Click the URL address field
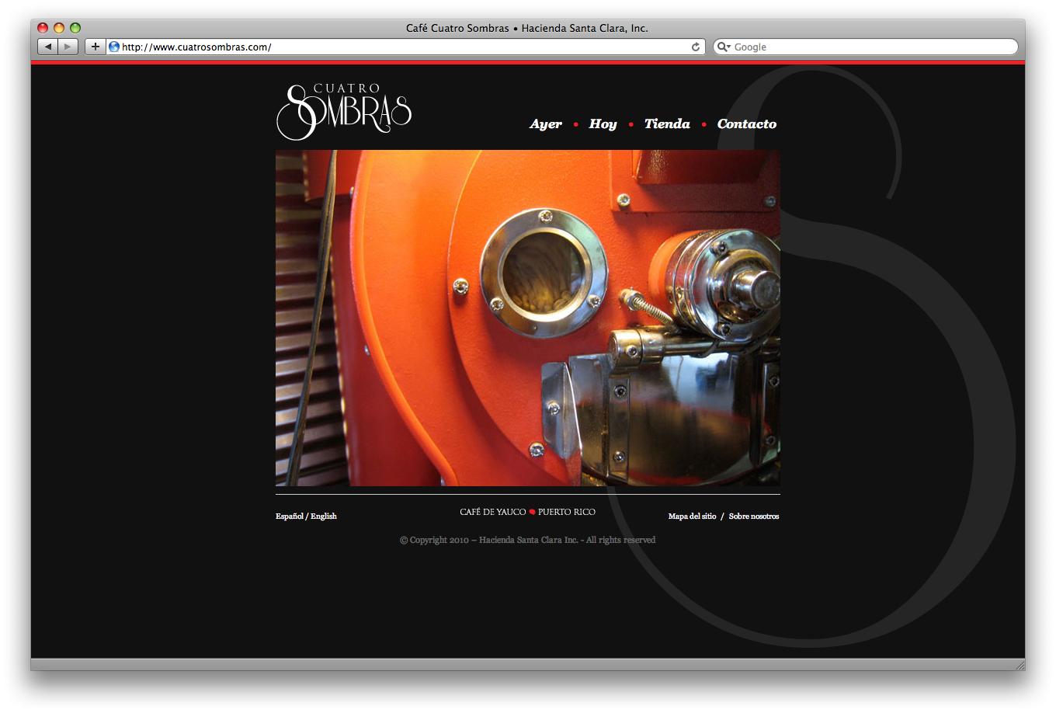The height and width of the screenshot is (713, 1056). [404, 47]
